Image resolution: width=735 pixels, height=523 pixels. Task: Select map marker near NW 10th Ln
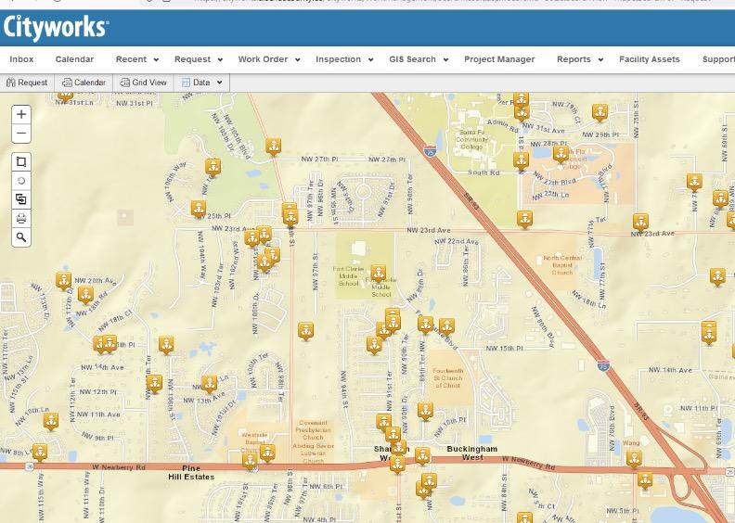click(51, 421)
